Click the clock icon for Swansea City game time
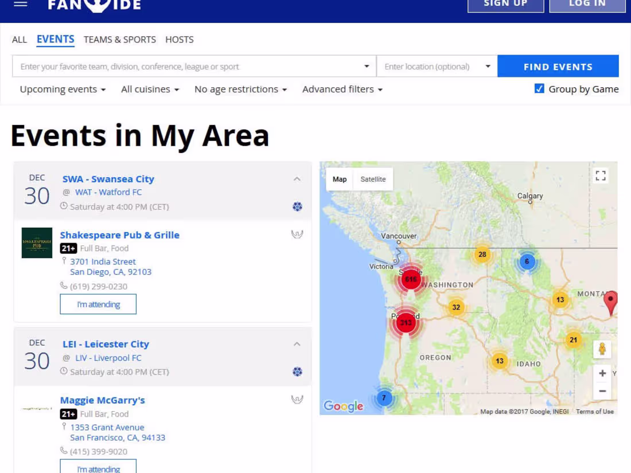This screenshot has width=631, height=473. (64, 206)
